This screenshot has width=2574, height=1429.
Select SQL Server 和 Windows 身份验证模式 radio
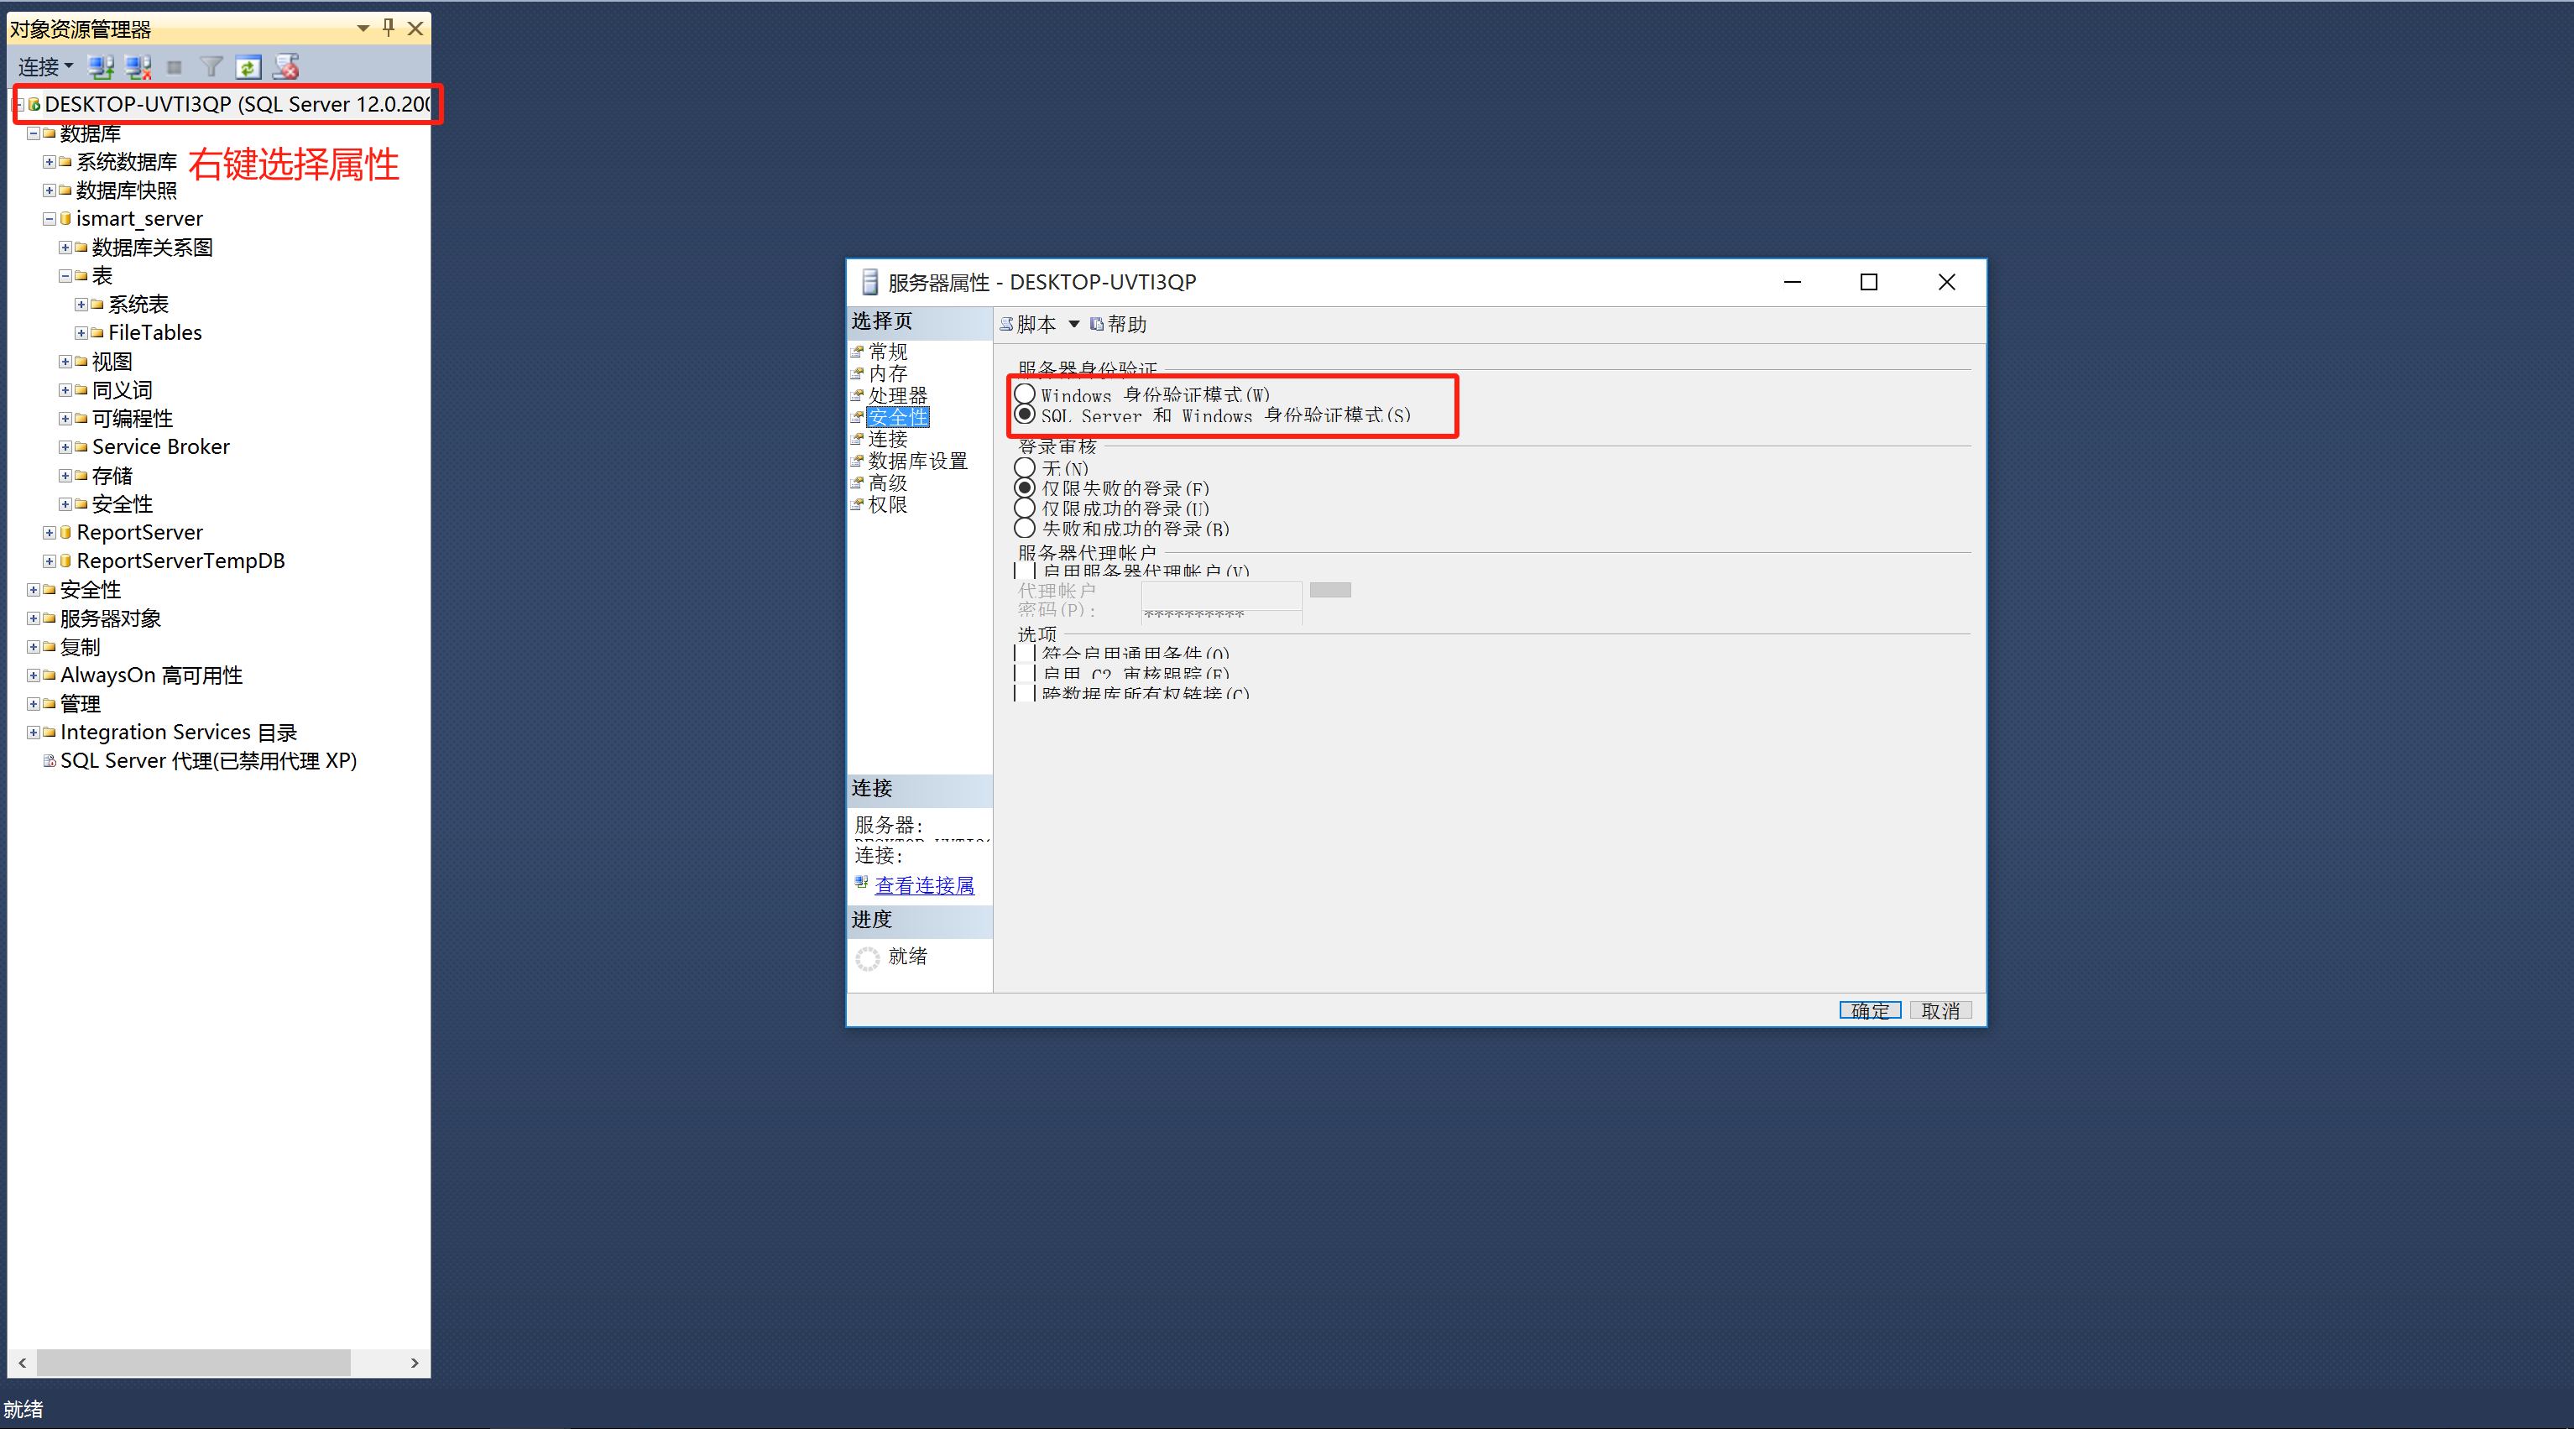(1026, 414)
